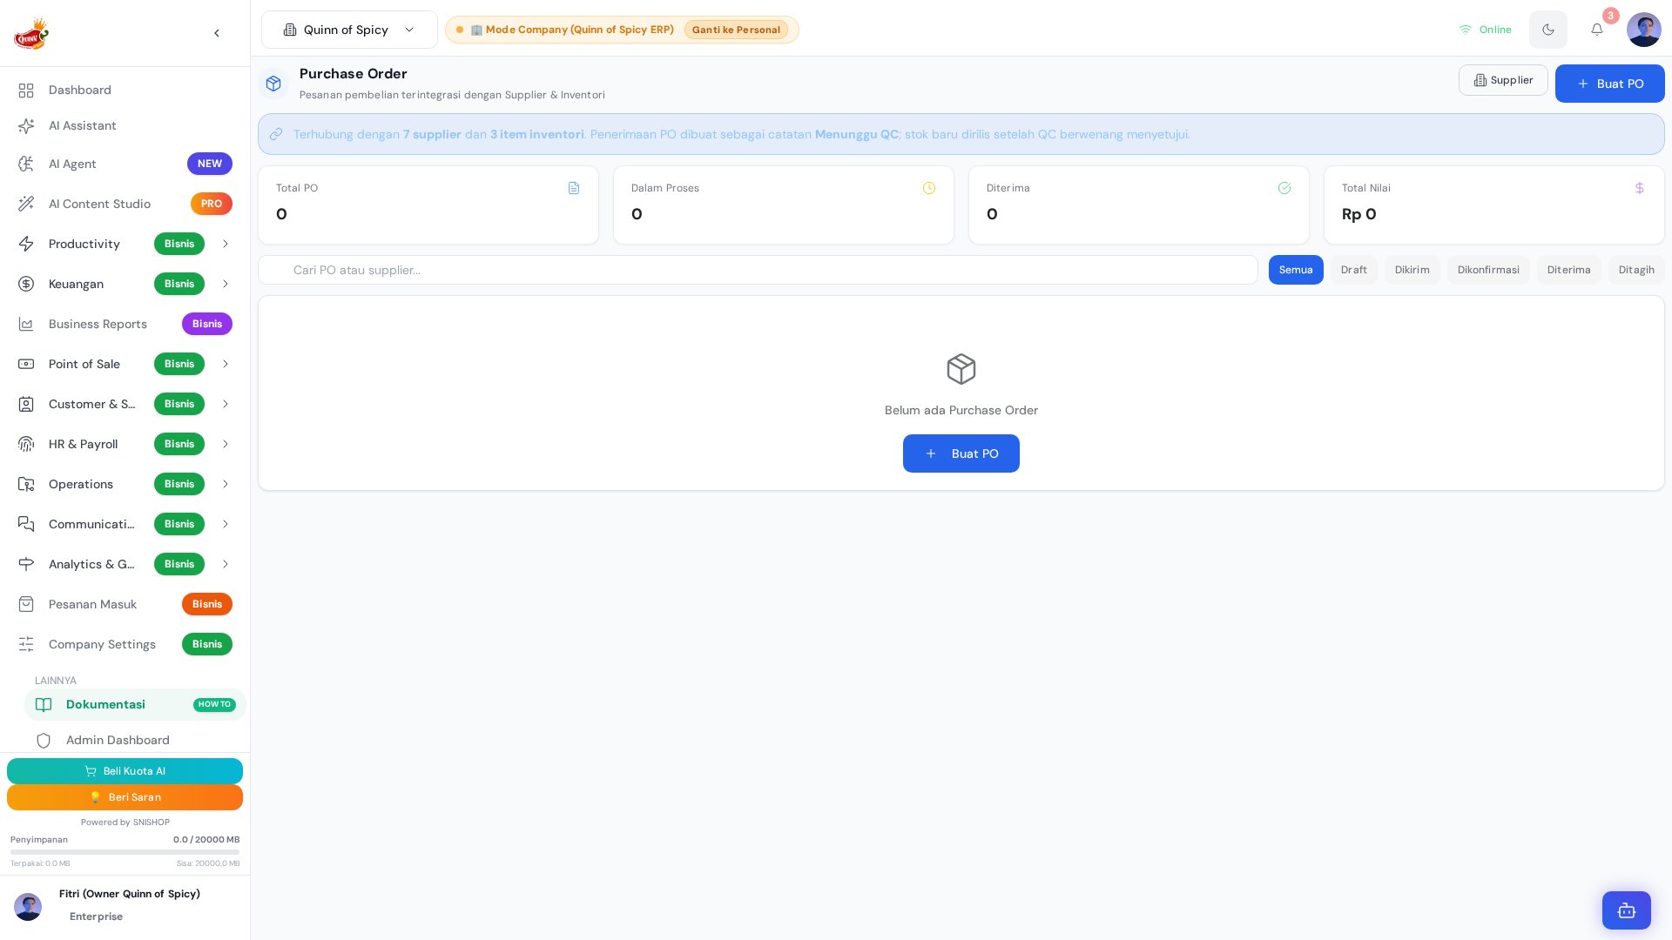Expand Point of Sale chevron
Image resolution: width=1672 pixels, height=940 pixels.
click(x=226, y=364)
